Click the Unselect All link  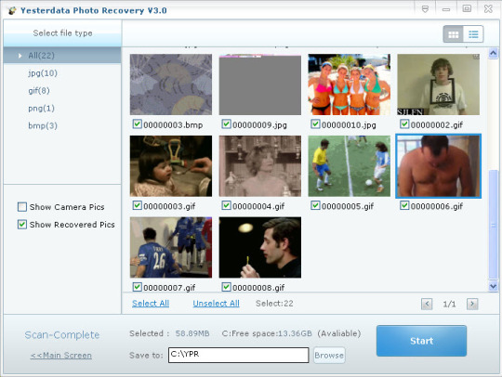[x=216, y=304]
